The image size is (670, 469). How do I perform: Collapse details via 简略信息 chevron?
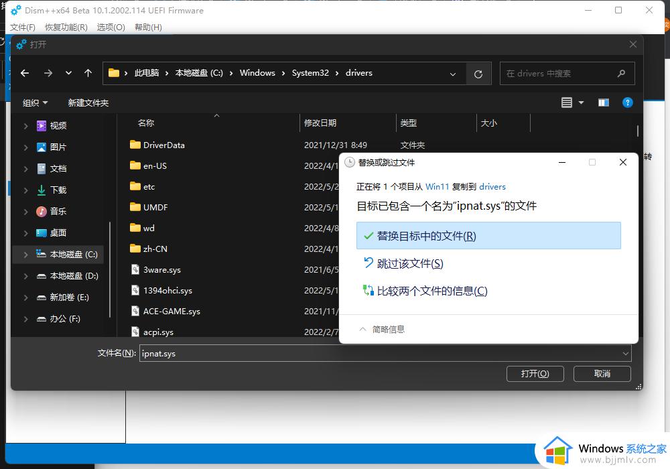[362, 330]
